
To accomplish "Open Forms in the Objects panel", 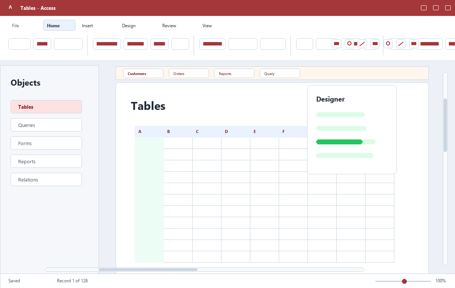I will point(46,143).
